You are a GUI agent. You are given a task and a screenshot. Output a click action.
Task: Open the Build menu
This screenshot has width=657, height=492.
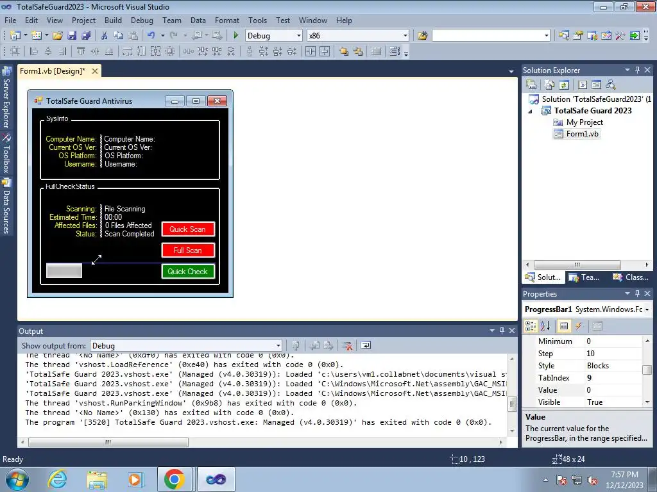(113, 20)
